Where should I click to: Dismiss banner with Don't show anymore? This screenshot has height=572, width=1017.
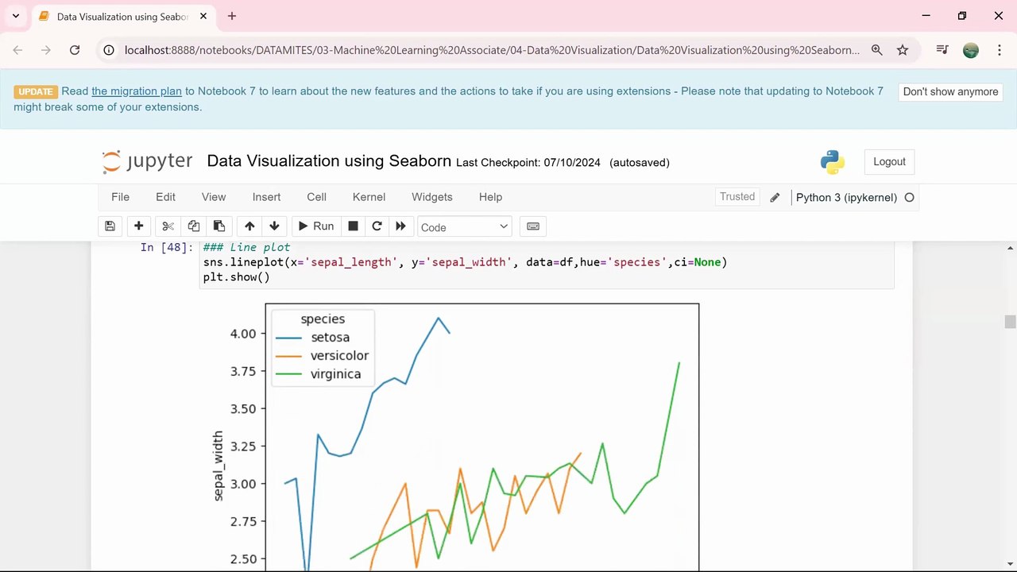click(950, 91)
